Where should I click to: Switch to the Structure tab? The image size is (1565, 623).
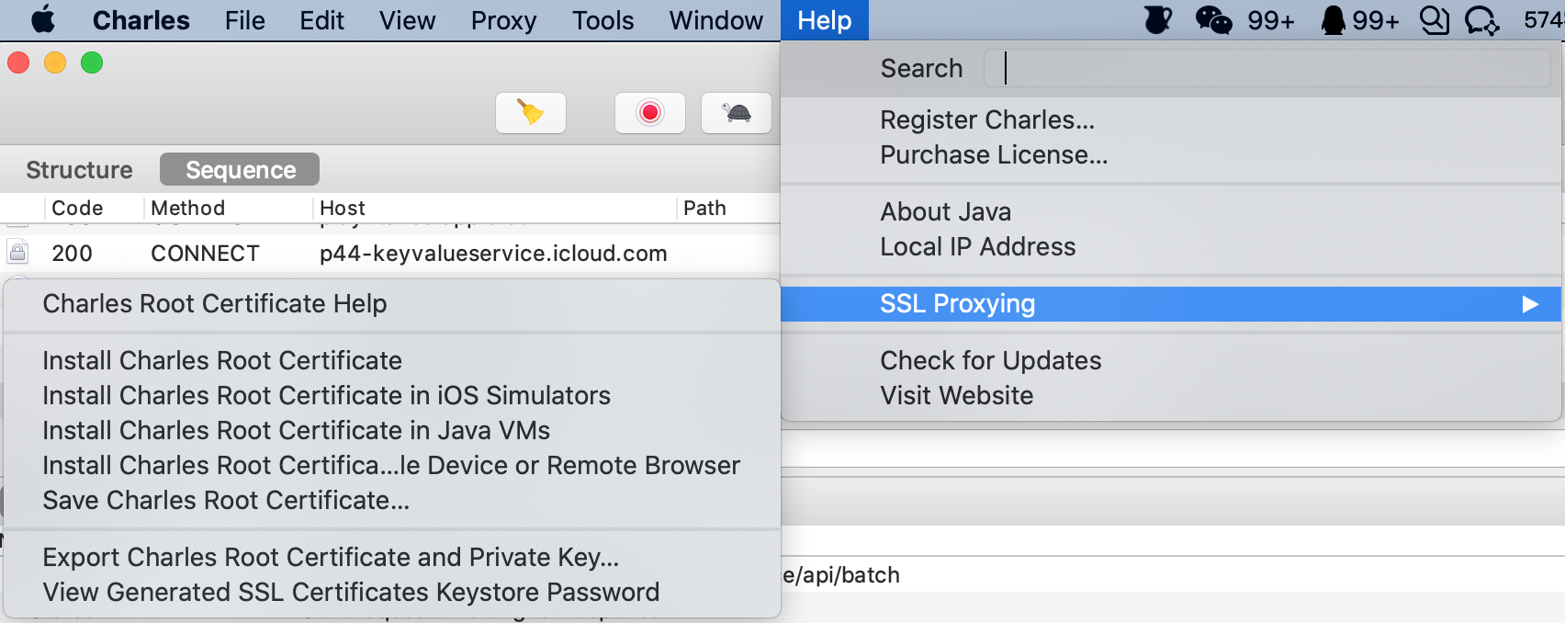tap(79, 170)
